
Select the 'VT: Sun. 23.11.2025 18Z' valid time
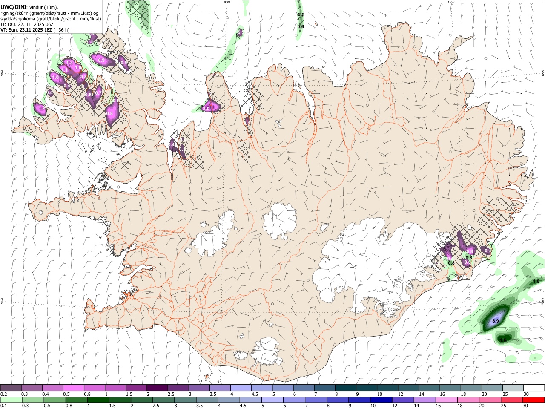[26, 30]
